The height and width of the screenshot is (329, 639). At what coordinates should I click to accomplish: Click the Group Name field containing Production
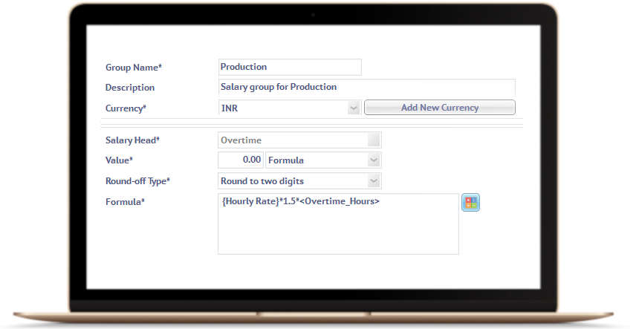click(290, 67)
